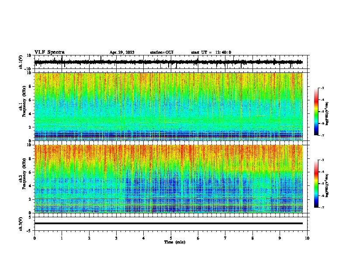This screenshot has width=346, height=267.
Task: Click the "ch.3(V)" axis label
Action: click(x=21, y=224)
